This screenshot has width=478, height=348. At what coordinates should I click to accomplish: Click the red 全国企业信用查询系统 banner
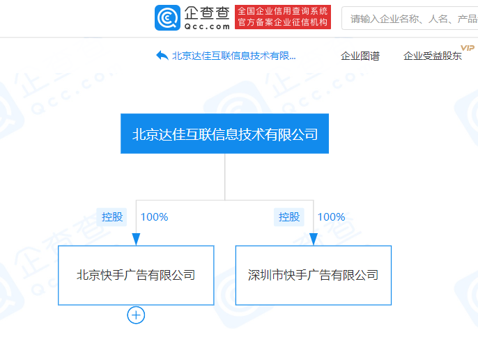283,17
